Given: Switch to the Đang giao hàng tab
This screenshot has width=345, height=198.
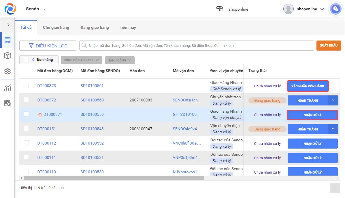Looking at the screenshot, I should click(x=95, y=27).
